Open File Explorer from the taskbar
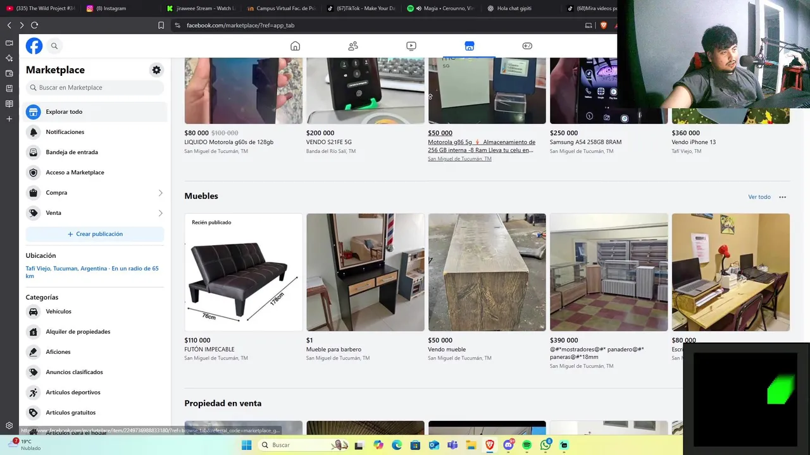 point(471,445)
